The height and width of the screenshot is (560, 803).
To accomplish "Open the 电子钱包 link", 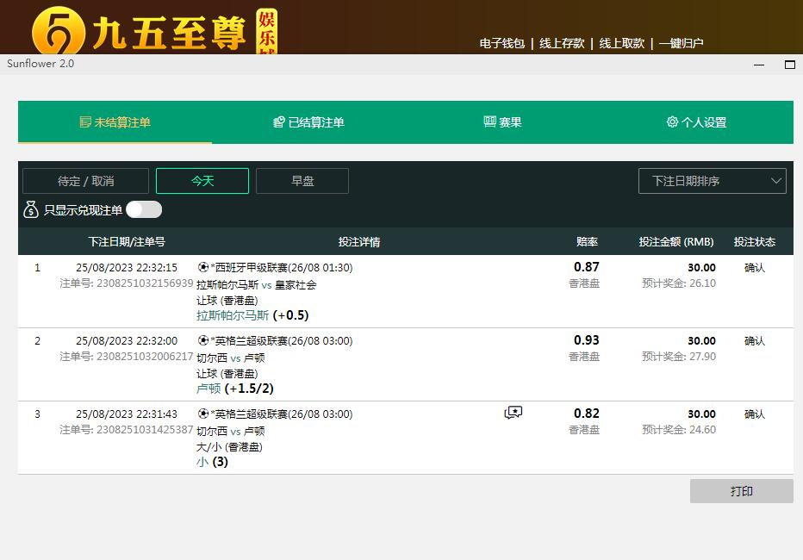I will 501,44.
